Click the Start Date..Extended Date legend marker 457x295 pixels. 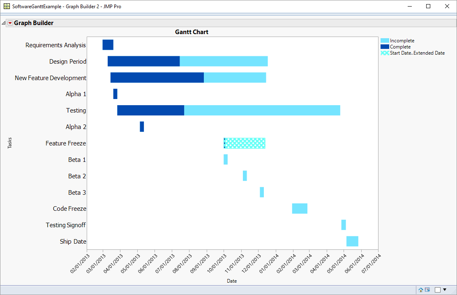click(385, 53)
